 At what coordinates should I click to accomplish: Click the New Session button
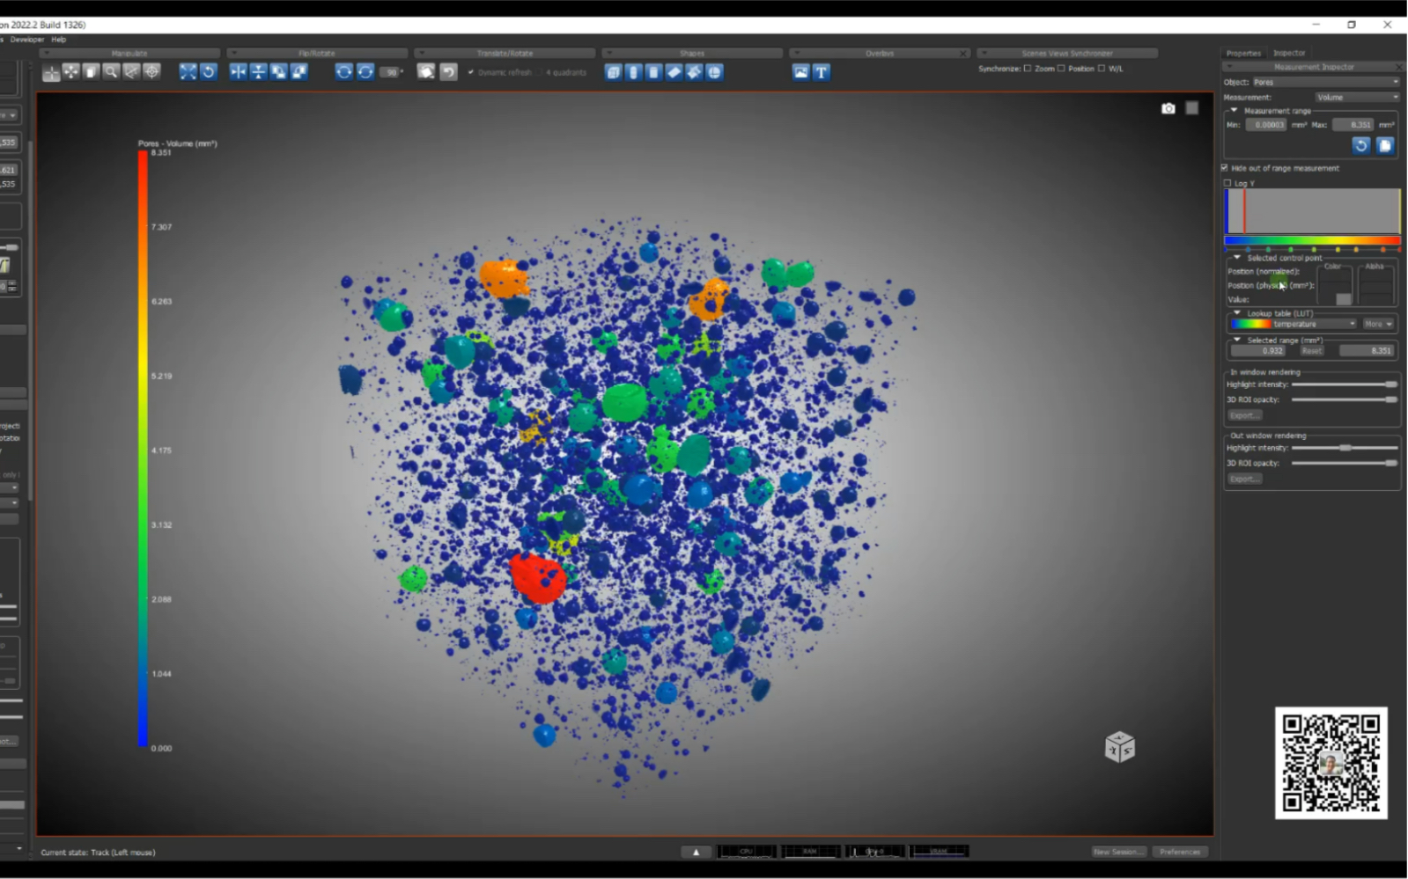click(x=1119, y=852)
